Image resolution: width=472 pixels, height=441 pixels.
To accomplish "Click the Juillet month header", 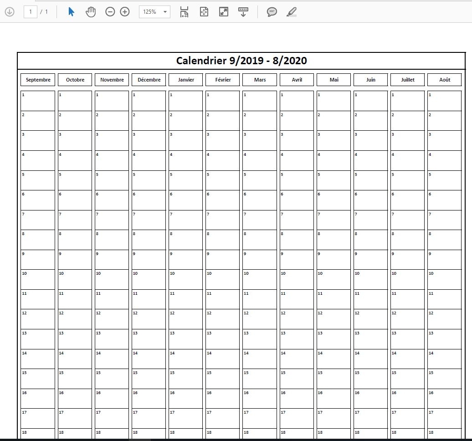I will point(408,80).
